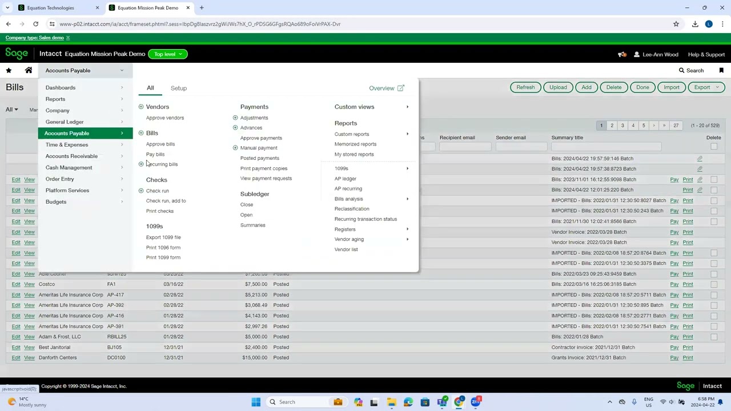Tick delete checkbox for 2023/11/01 Batch row
Image resolution: width=731 pixels, height=411 pixels.
click(714, 179)
